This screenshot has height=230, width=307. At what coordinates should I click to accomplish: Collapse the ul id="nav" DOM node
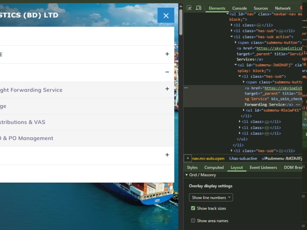tap(227, 14)
